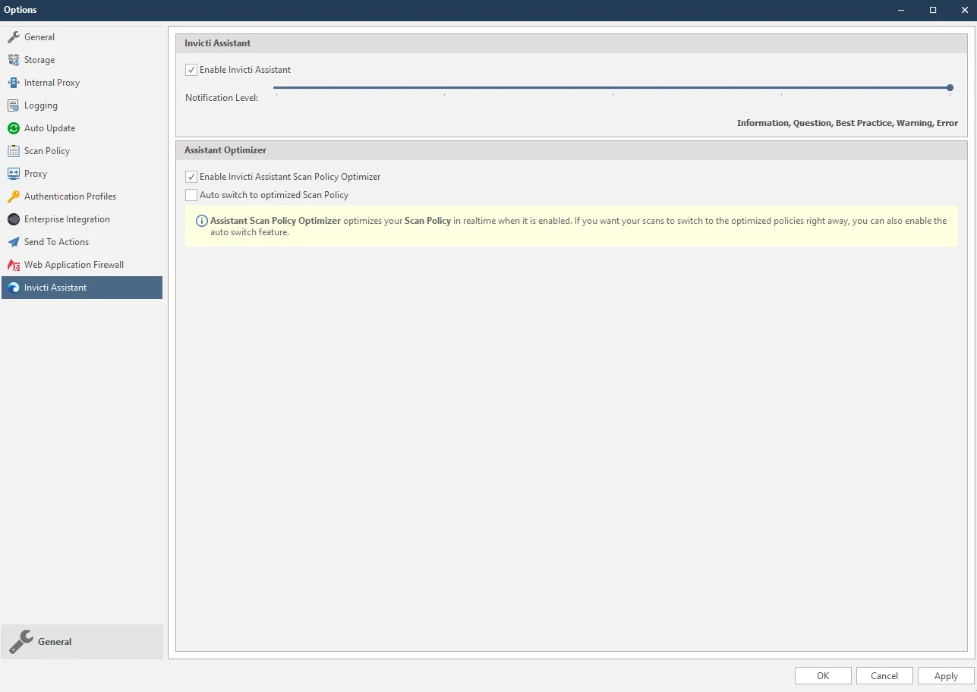
Task: Click the Authentication Profiles key icon
Action: coord(13,197)
